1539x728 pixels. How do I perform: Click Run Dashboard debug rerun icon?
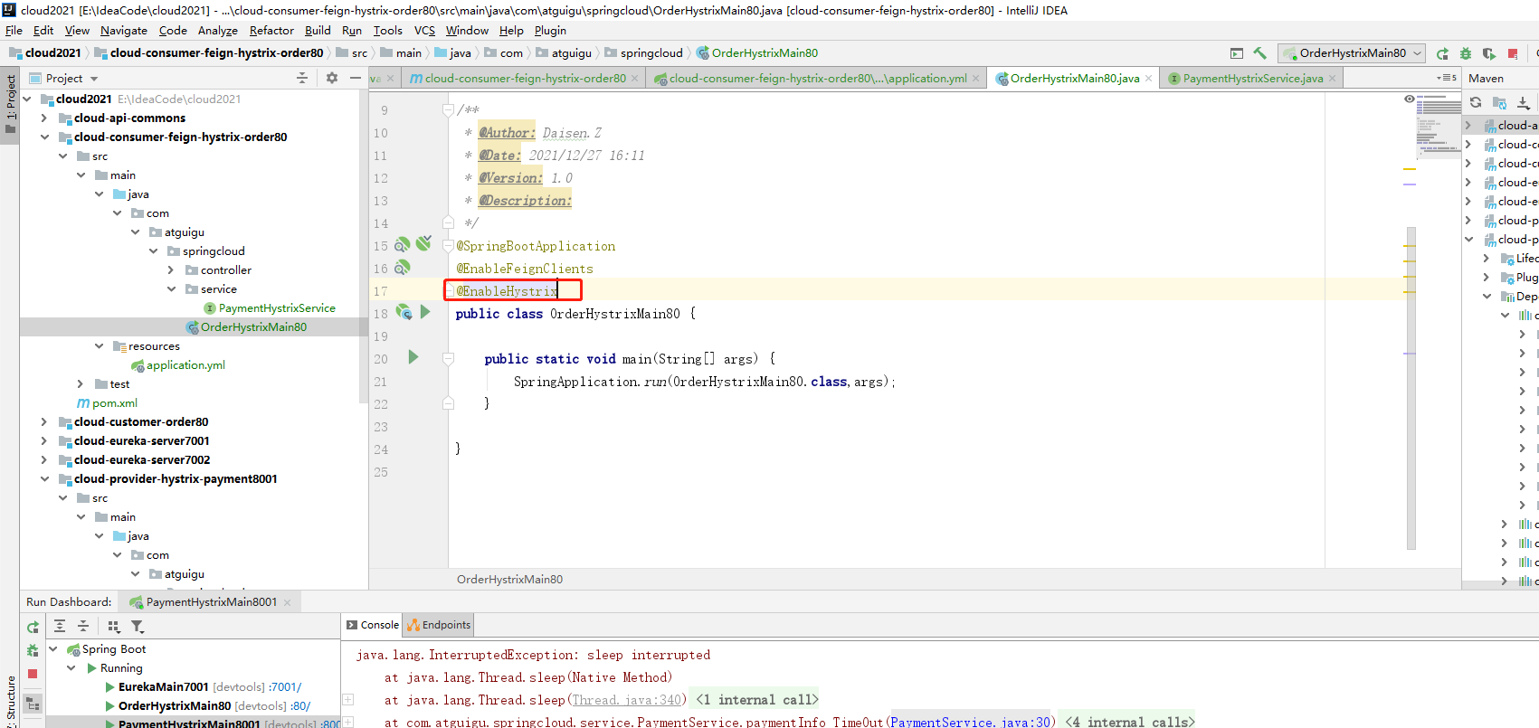tap(33, 650)
